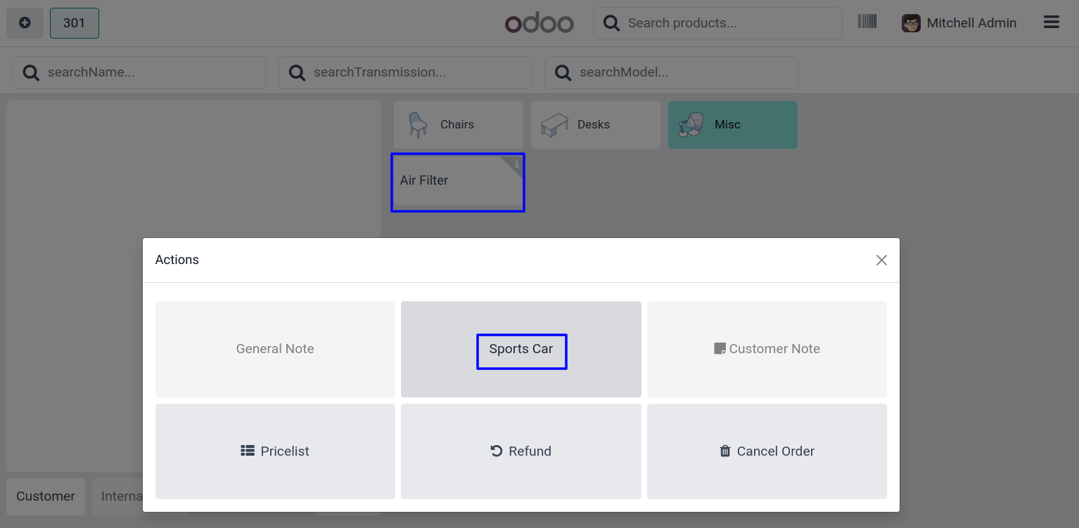Viewport: 1079px width, 528px height.
Task: Click the Refund action
Action: (521, 451)
